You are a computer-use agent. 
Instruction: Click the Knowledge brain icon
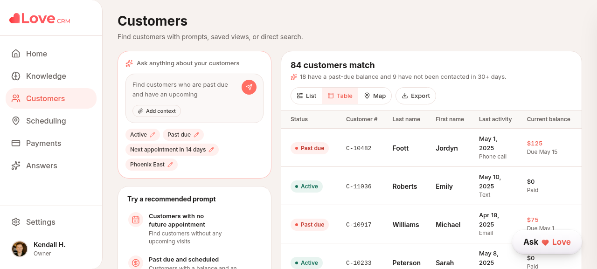(16, 76)
